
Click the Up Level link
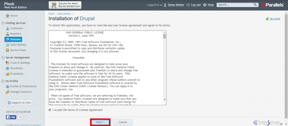tap(275, 19)
